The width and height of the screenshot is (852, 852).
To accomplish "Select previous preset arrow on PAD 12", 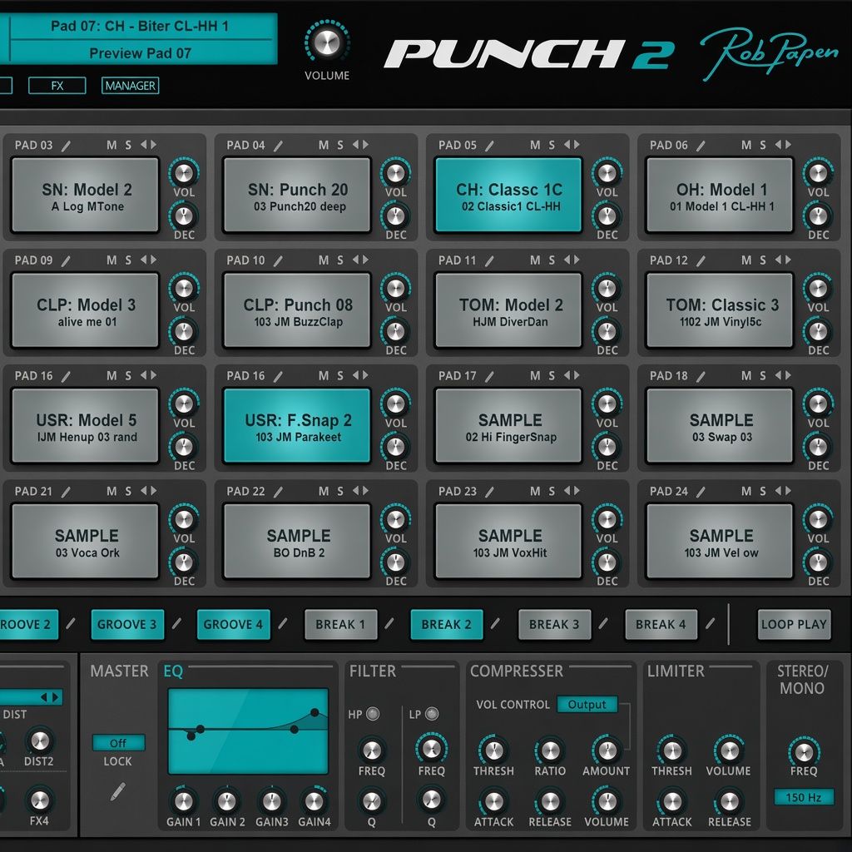I will [779, 260].
